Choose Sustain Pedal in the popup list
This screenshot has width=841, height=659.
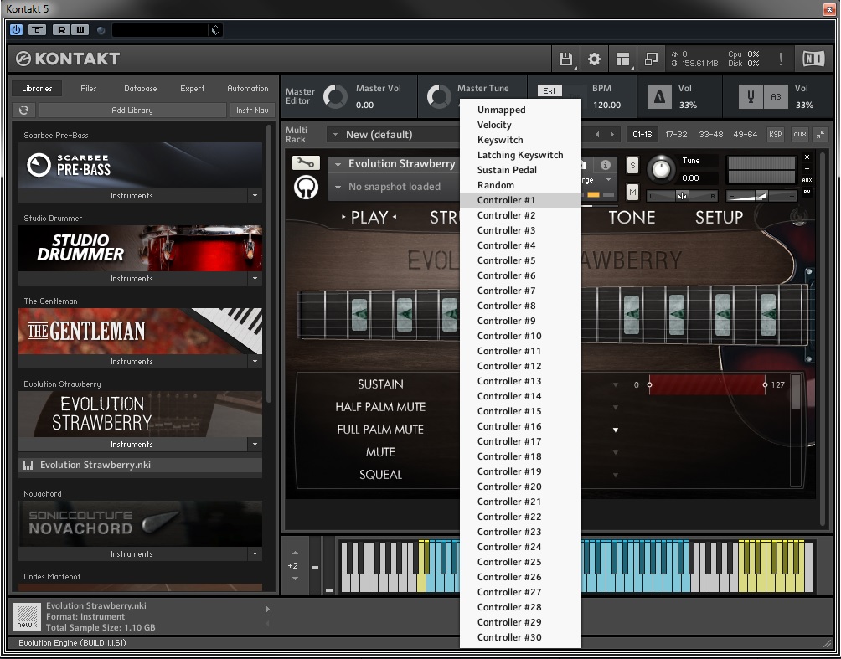[x=507, y=170]
